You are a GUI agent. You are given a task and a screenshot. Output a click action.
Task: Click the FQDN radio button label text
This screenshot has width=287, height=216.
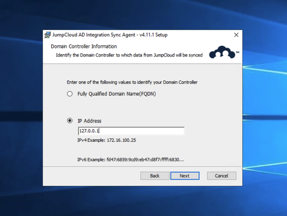pos(117,94)
